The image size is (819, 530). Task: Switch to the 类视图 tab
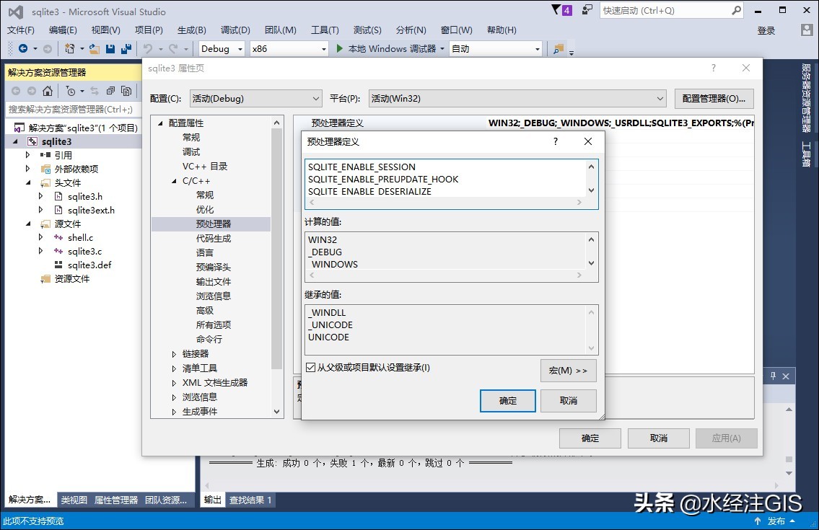tap(74, 500)
